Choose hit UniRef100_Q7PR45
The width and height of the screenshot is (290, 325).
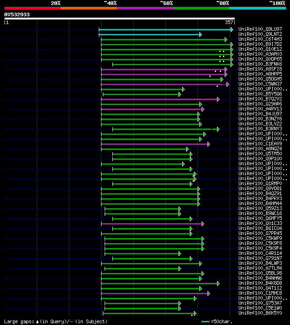[x=260, y=233]
